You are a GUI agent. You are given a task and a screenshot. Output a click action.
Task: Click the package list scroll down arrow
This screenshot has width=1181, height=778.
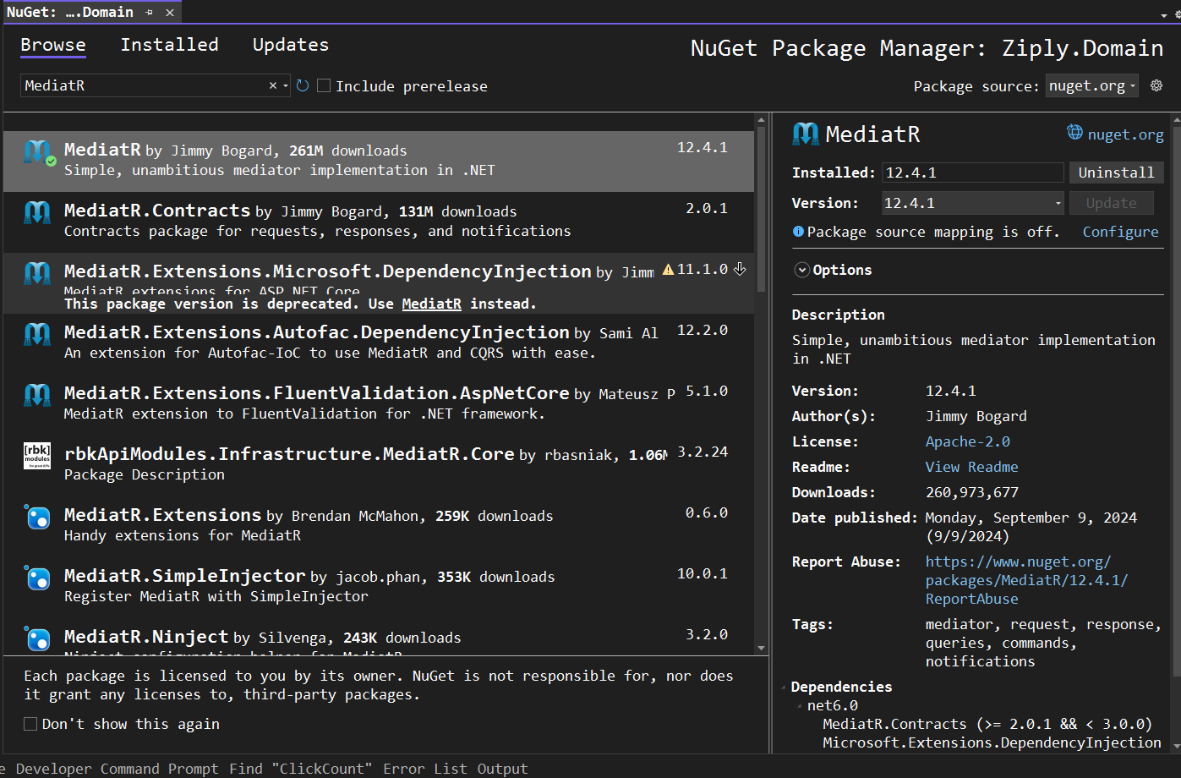click(762, 649)
